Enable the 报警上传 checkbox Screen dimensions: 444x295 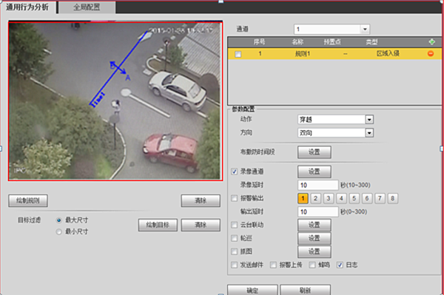pos(273,265)
